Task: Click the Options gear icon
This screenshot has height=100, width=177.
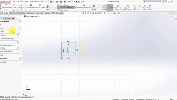Action: (82, 2)
